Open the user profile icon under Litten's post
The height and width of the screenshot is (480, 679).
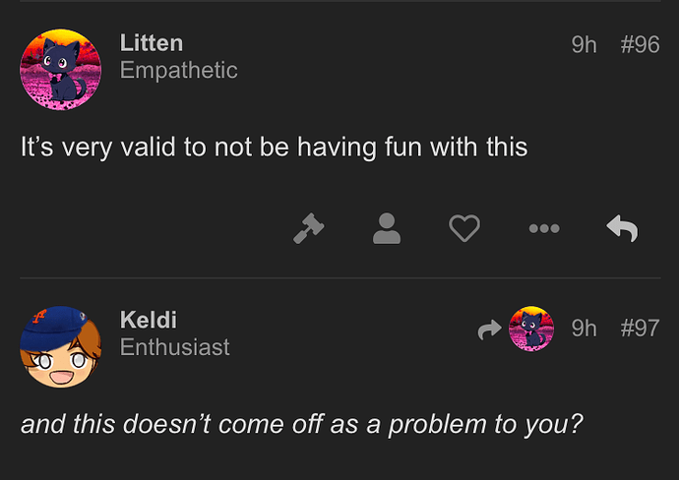coord(387,228)
